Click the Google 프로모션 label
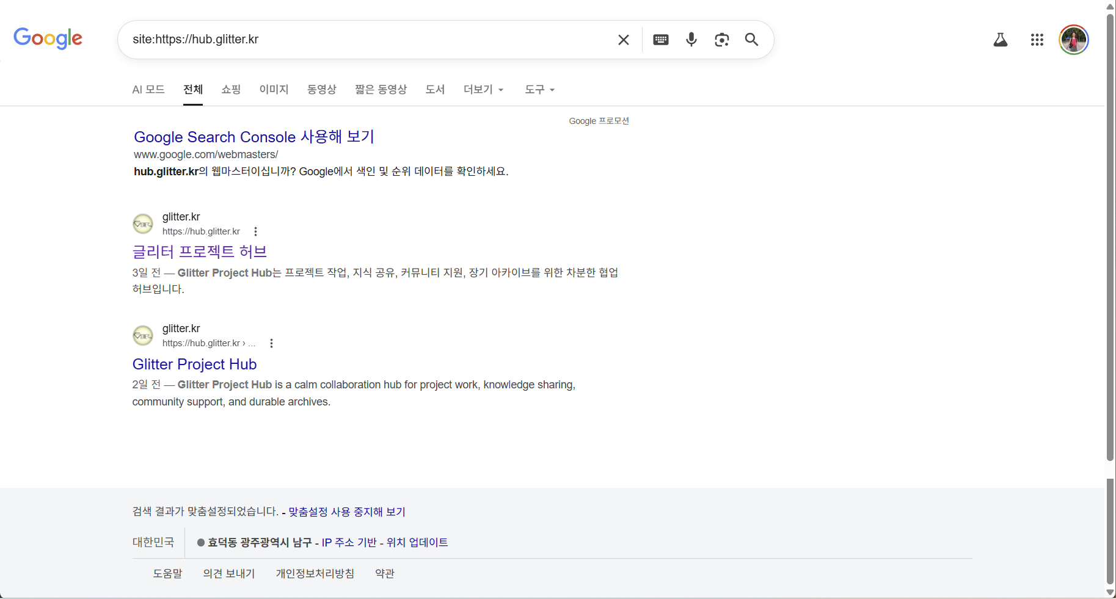Image resolution: width=1116 pixels, height=599 pixels. click(599, 121)
